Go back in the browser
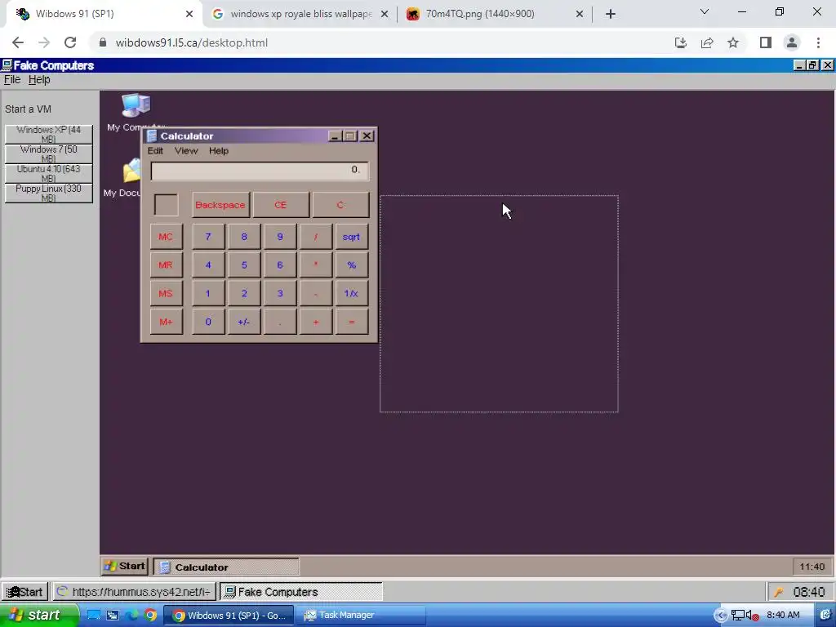 [x=18, y=42]
